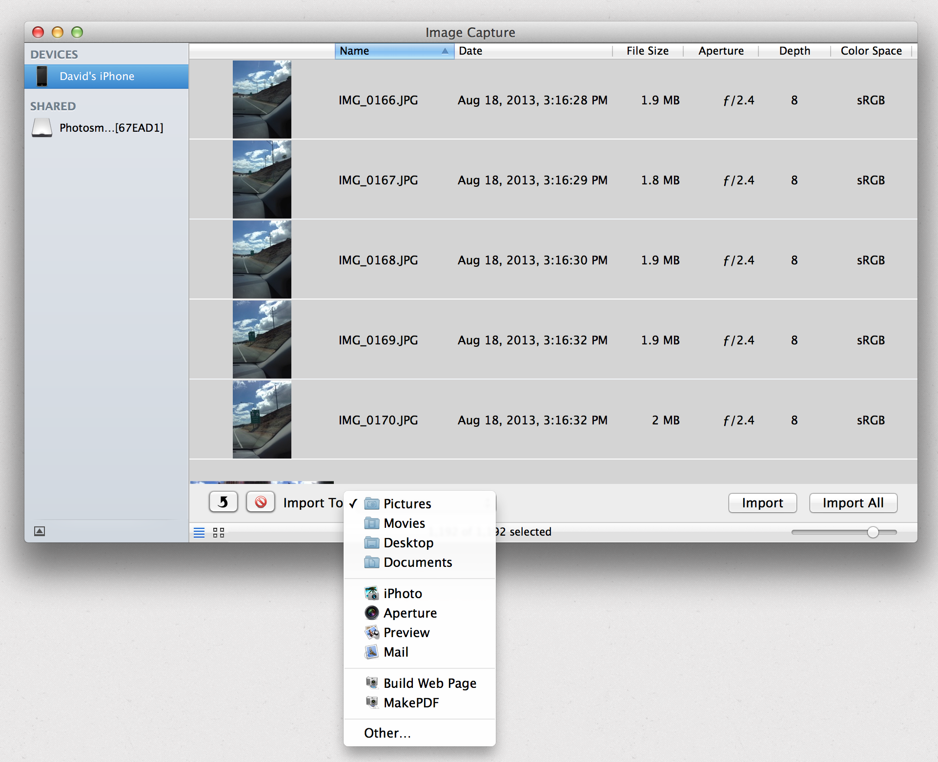The image size is (938, 762).
Task: Sort by File Size column header
Action: click(648, 51)
